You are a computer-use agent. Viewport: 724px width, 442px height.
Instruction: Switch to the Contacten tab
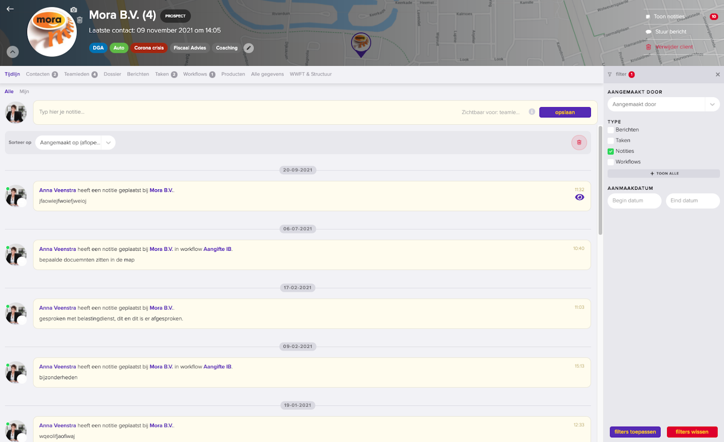click(42, 74)
